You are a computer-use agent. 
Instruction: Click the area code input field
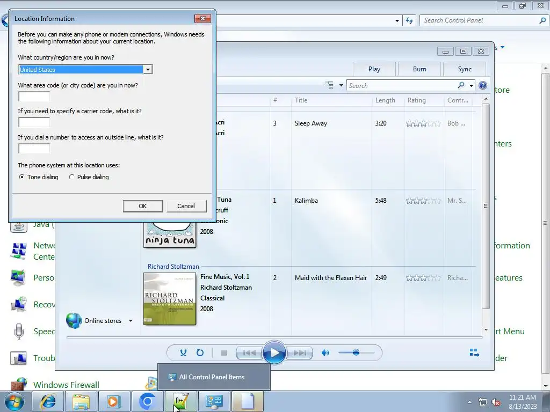(34, 96)
